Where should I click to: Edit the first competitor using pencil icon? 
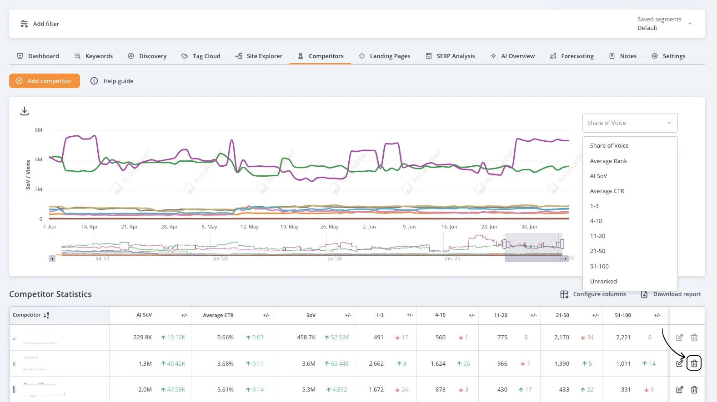click(x=679, y=337)
